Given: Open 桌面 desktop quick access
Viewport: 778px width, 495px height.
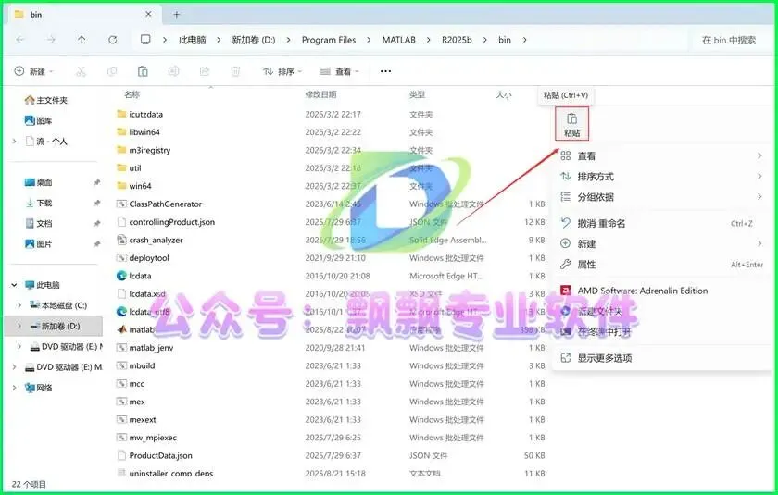Looking at the screenshot, I should 39,182.
